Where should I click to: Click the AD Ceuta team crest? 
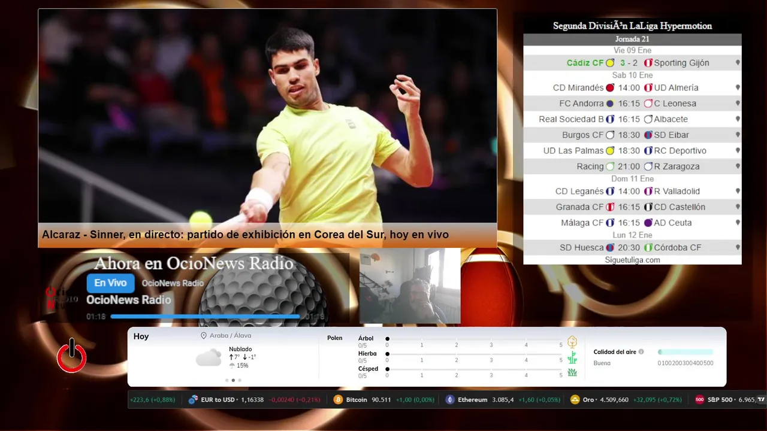pos(648,223)
